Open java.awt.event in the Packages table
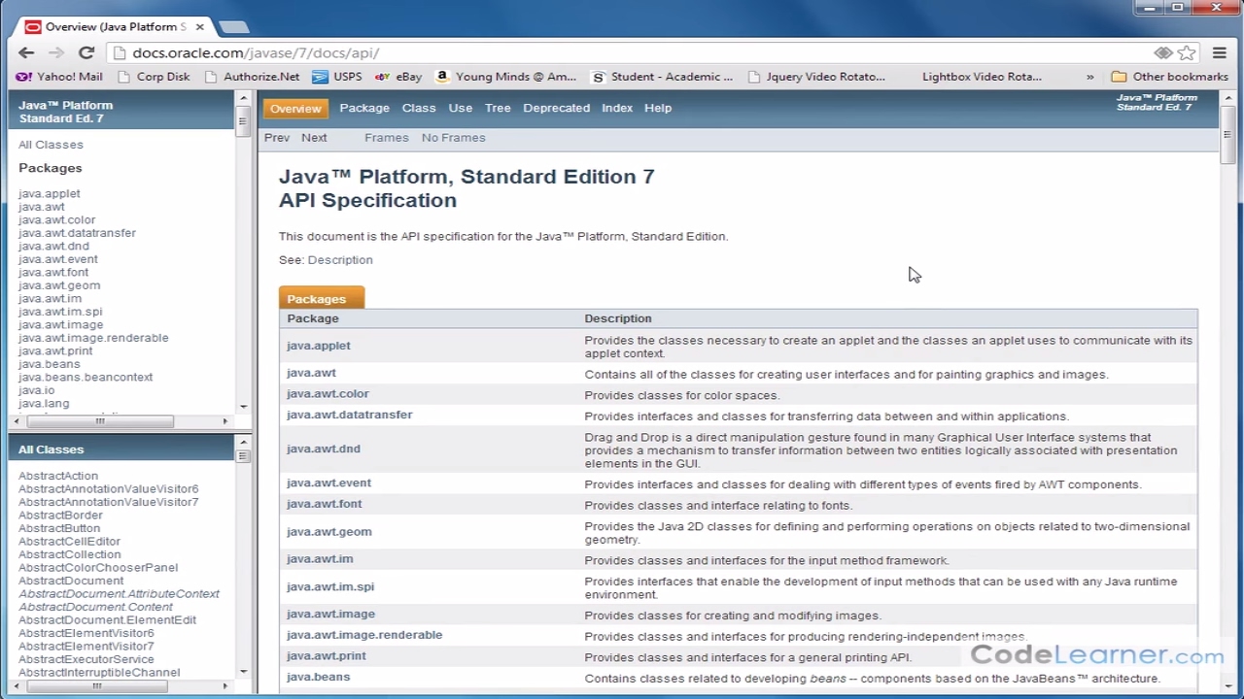The height and width of the screenshot is (699, 1244). click(328, 483)
